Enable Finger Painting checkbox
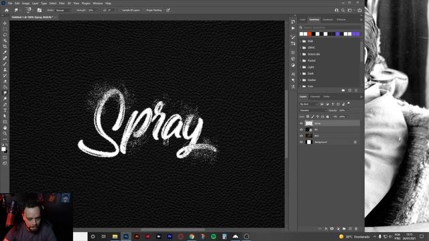Screen dimensions: 429x241 [x=144, y=10]
